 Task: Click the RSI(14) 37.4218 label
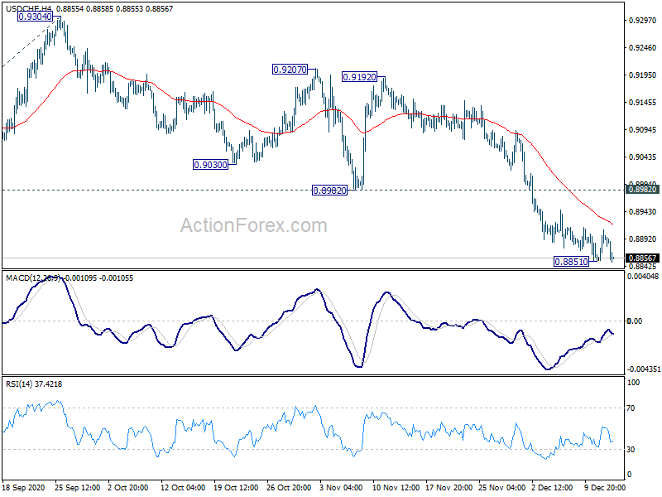pos(34,384)
